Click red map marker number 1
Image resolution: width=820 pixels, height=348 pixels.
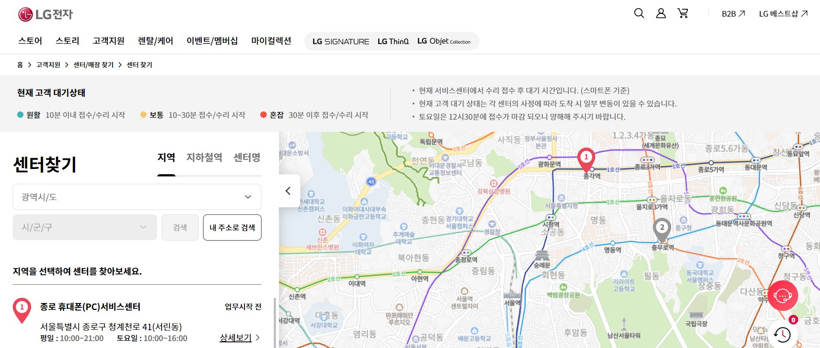pyautogui.click(x=586, y=159)
